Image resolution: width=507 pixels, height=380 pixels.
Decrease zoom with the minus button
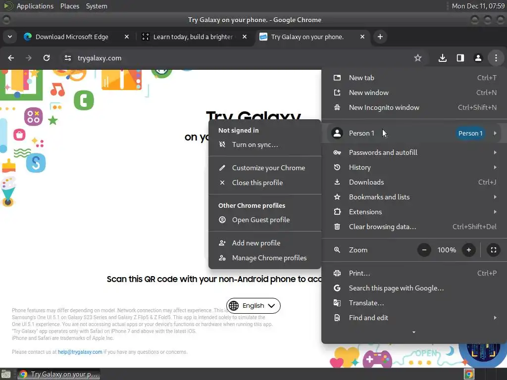424,250
